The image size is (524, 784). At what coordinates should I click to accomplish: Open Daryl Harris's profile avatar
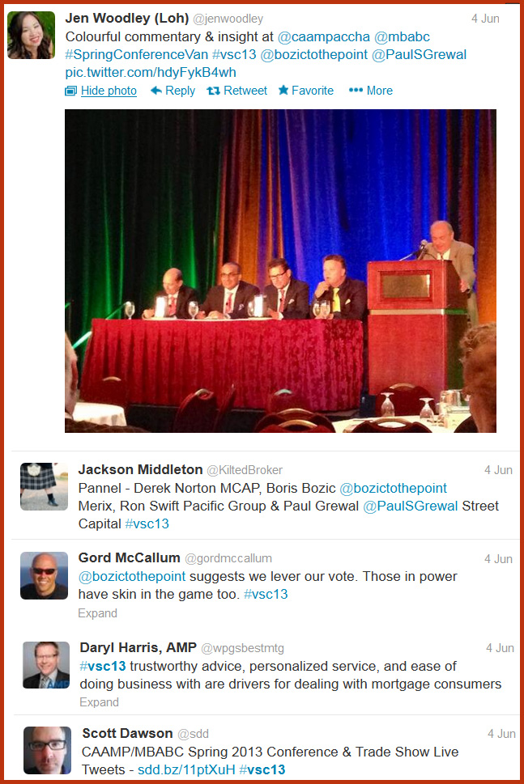click(x=46, y=665)
